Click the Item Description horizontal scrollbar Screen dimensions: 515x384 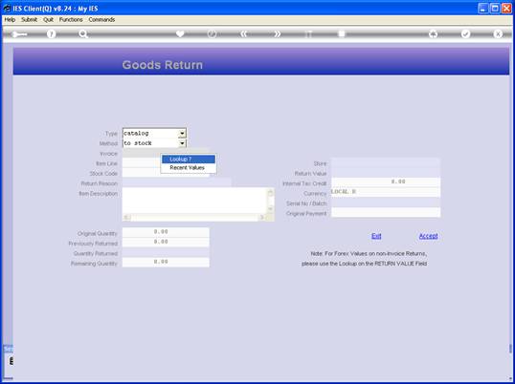point(194,218)
